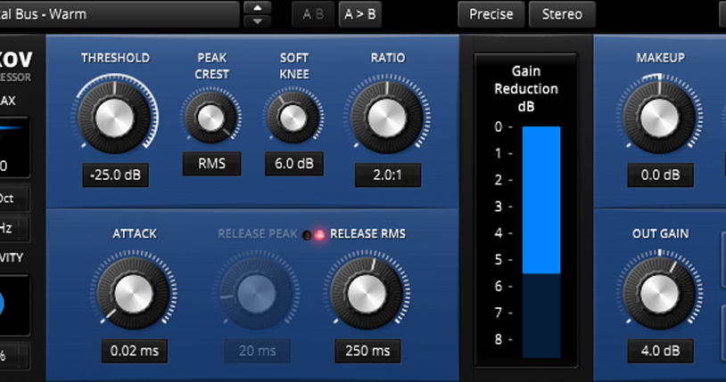
Task: Click the 2.0:1 ratio value field
Action: (386, 175)
